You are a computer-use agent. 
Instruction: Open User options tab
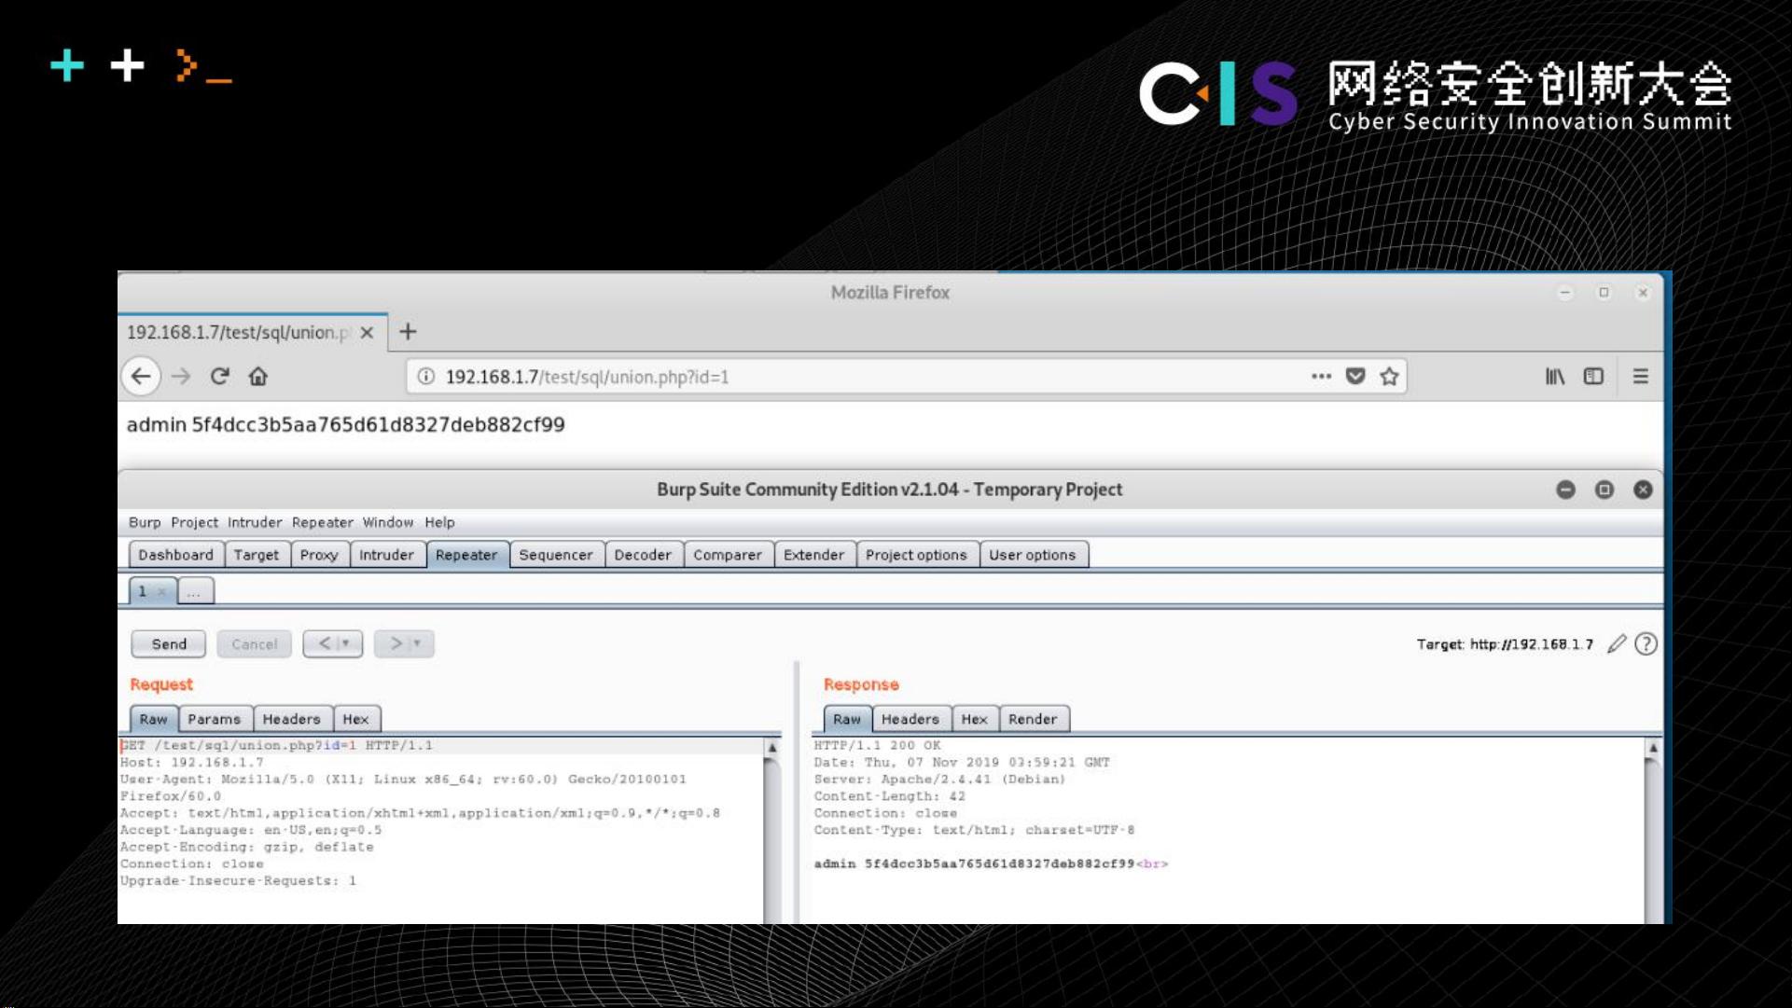coord(1032,555)
